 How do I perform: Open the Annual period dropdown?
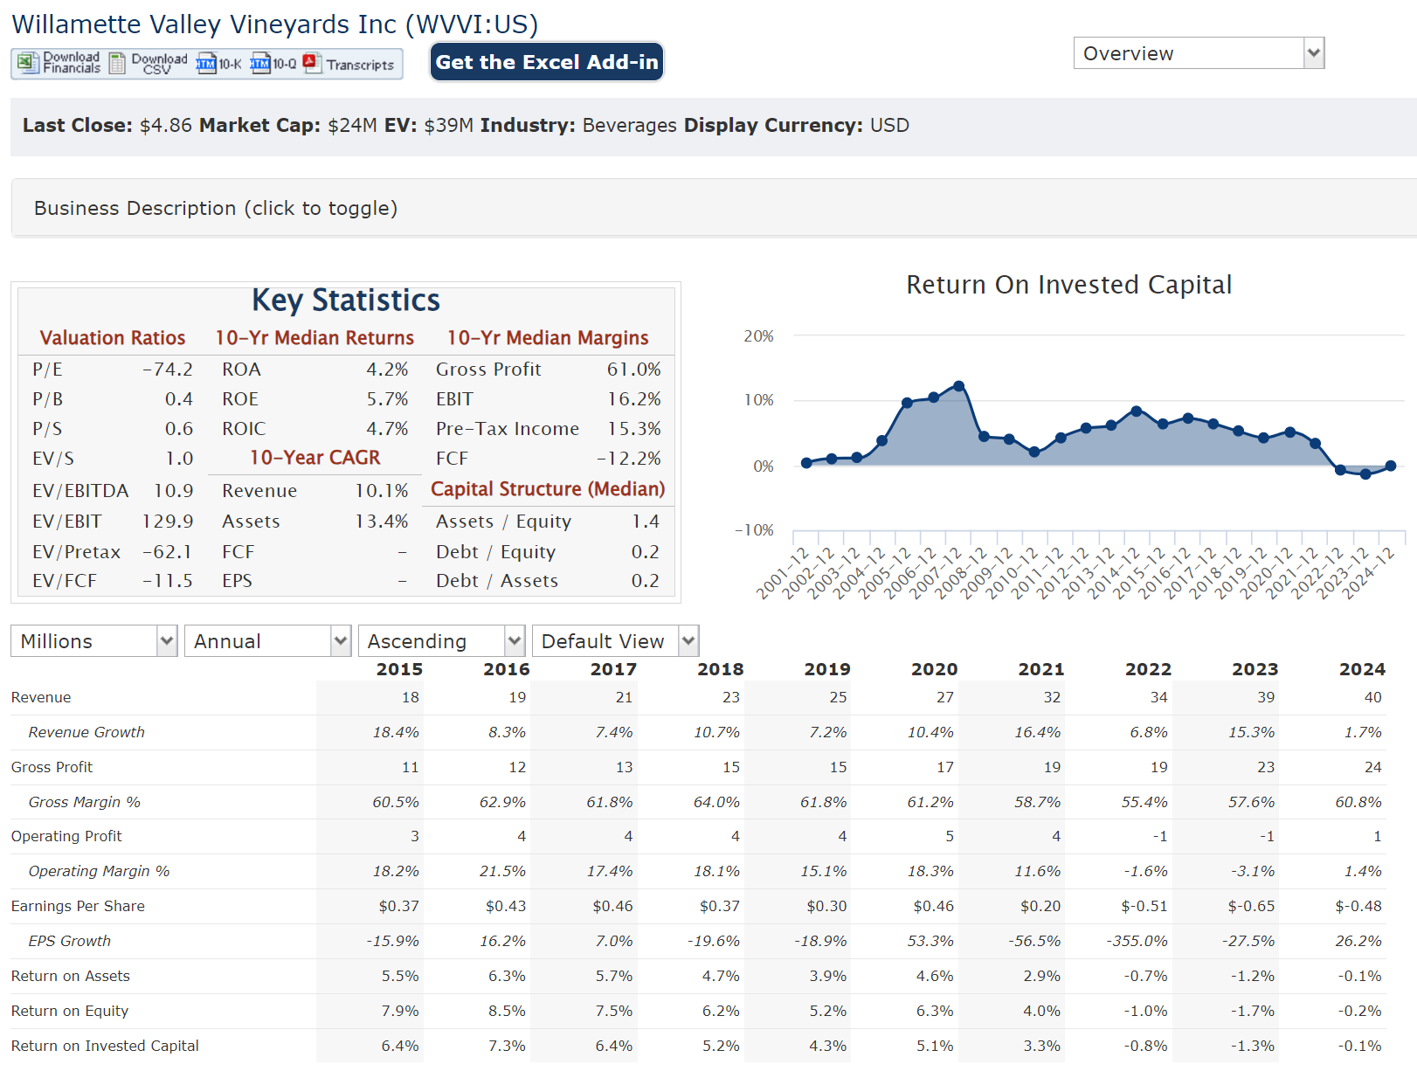[x=267, y=641]
